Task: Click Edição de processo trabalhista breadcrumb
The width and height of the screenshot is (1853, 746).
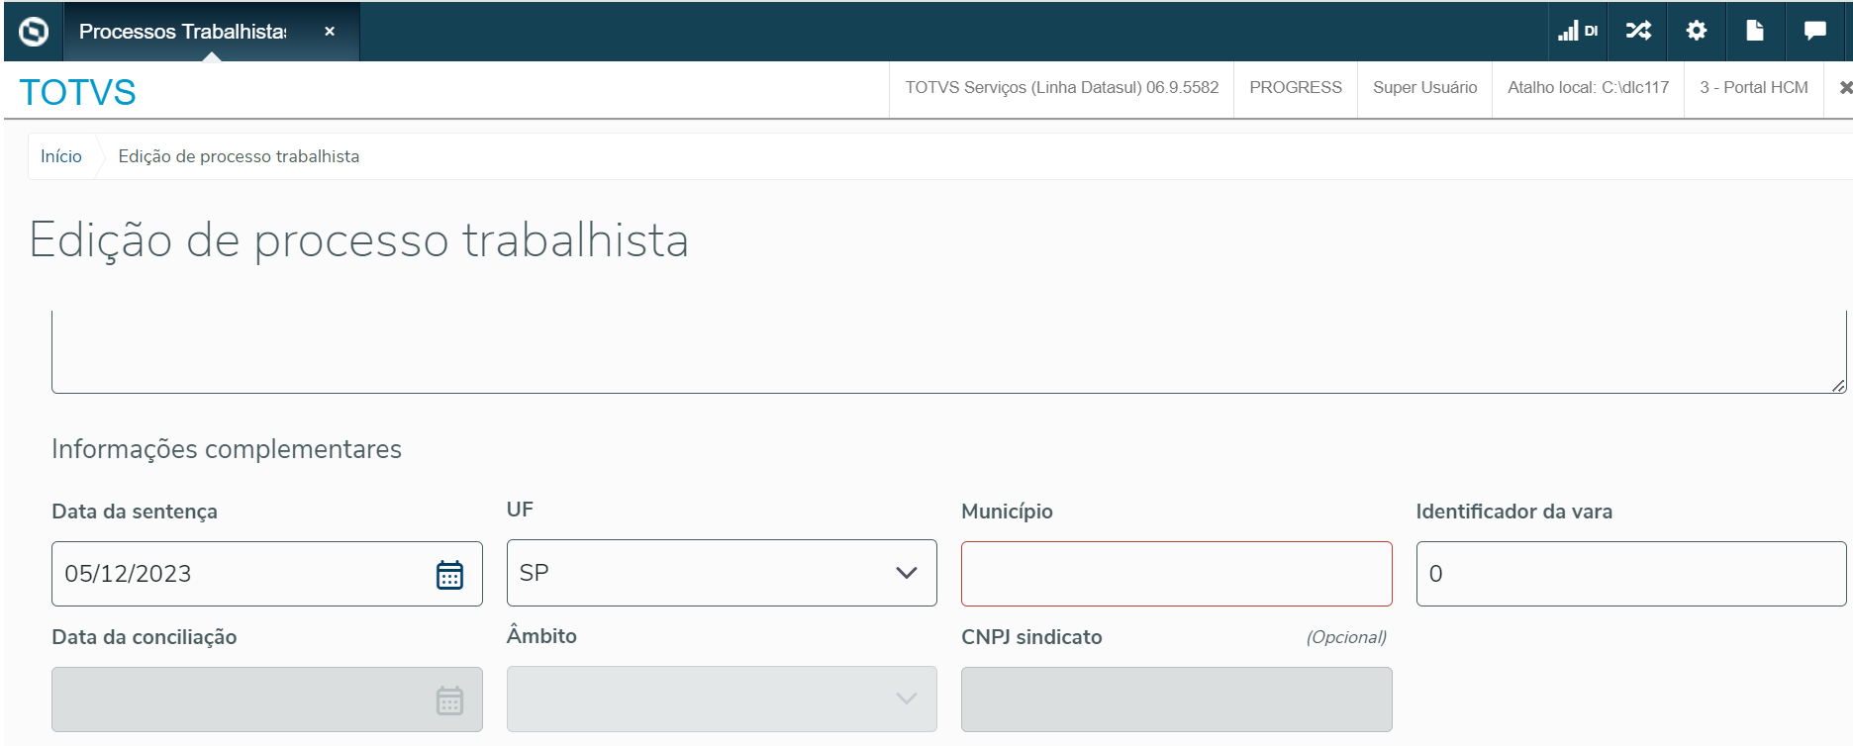Action: (x=239, y=156)
